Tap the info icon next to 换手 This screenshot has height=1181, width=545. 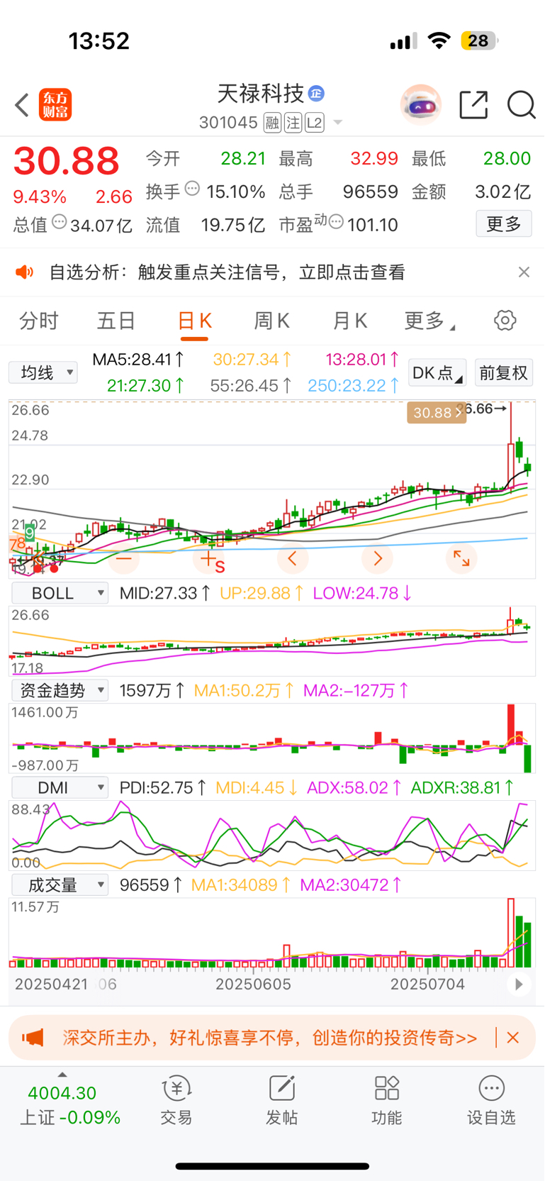tap(192, 189)
